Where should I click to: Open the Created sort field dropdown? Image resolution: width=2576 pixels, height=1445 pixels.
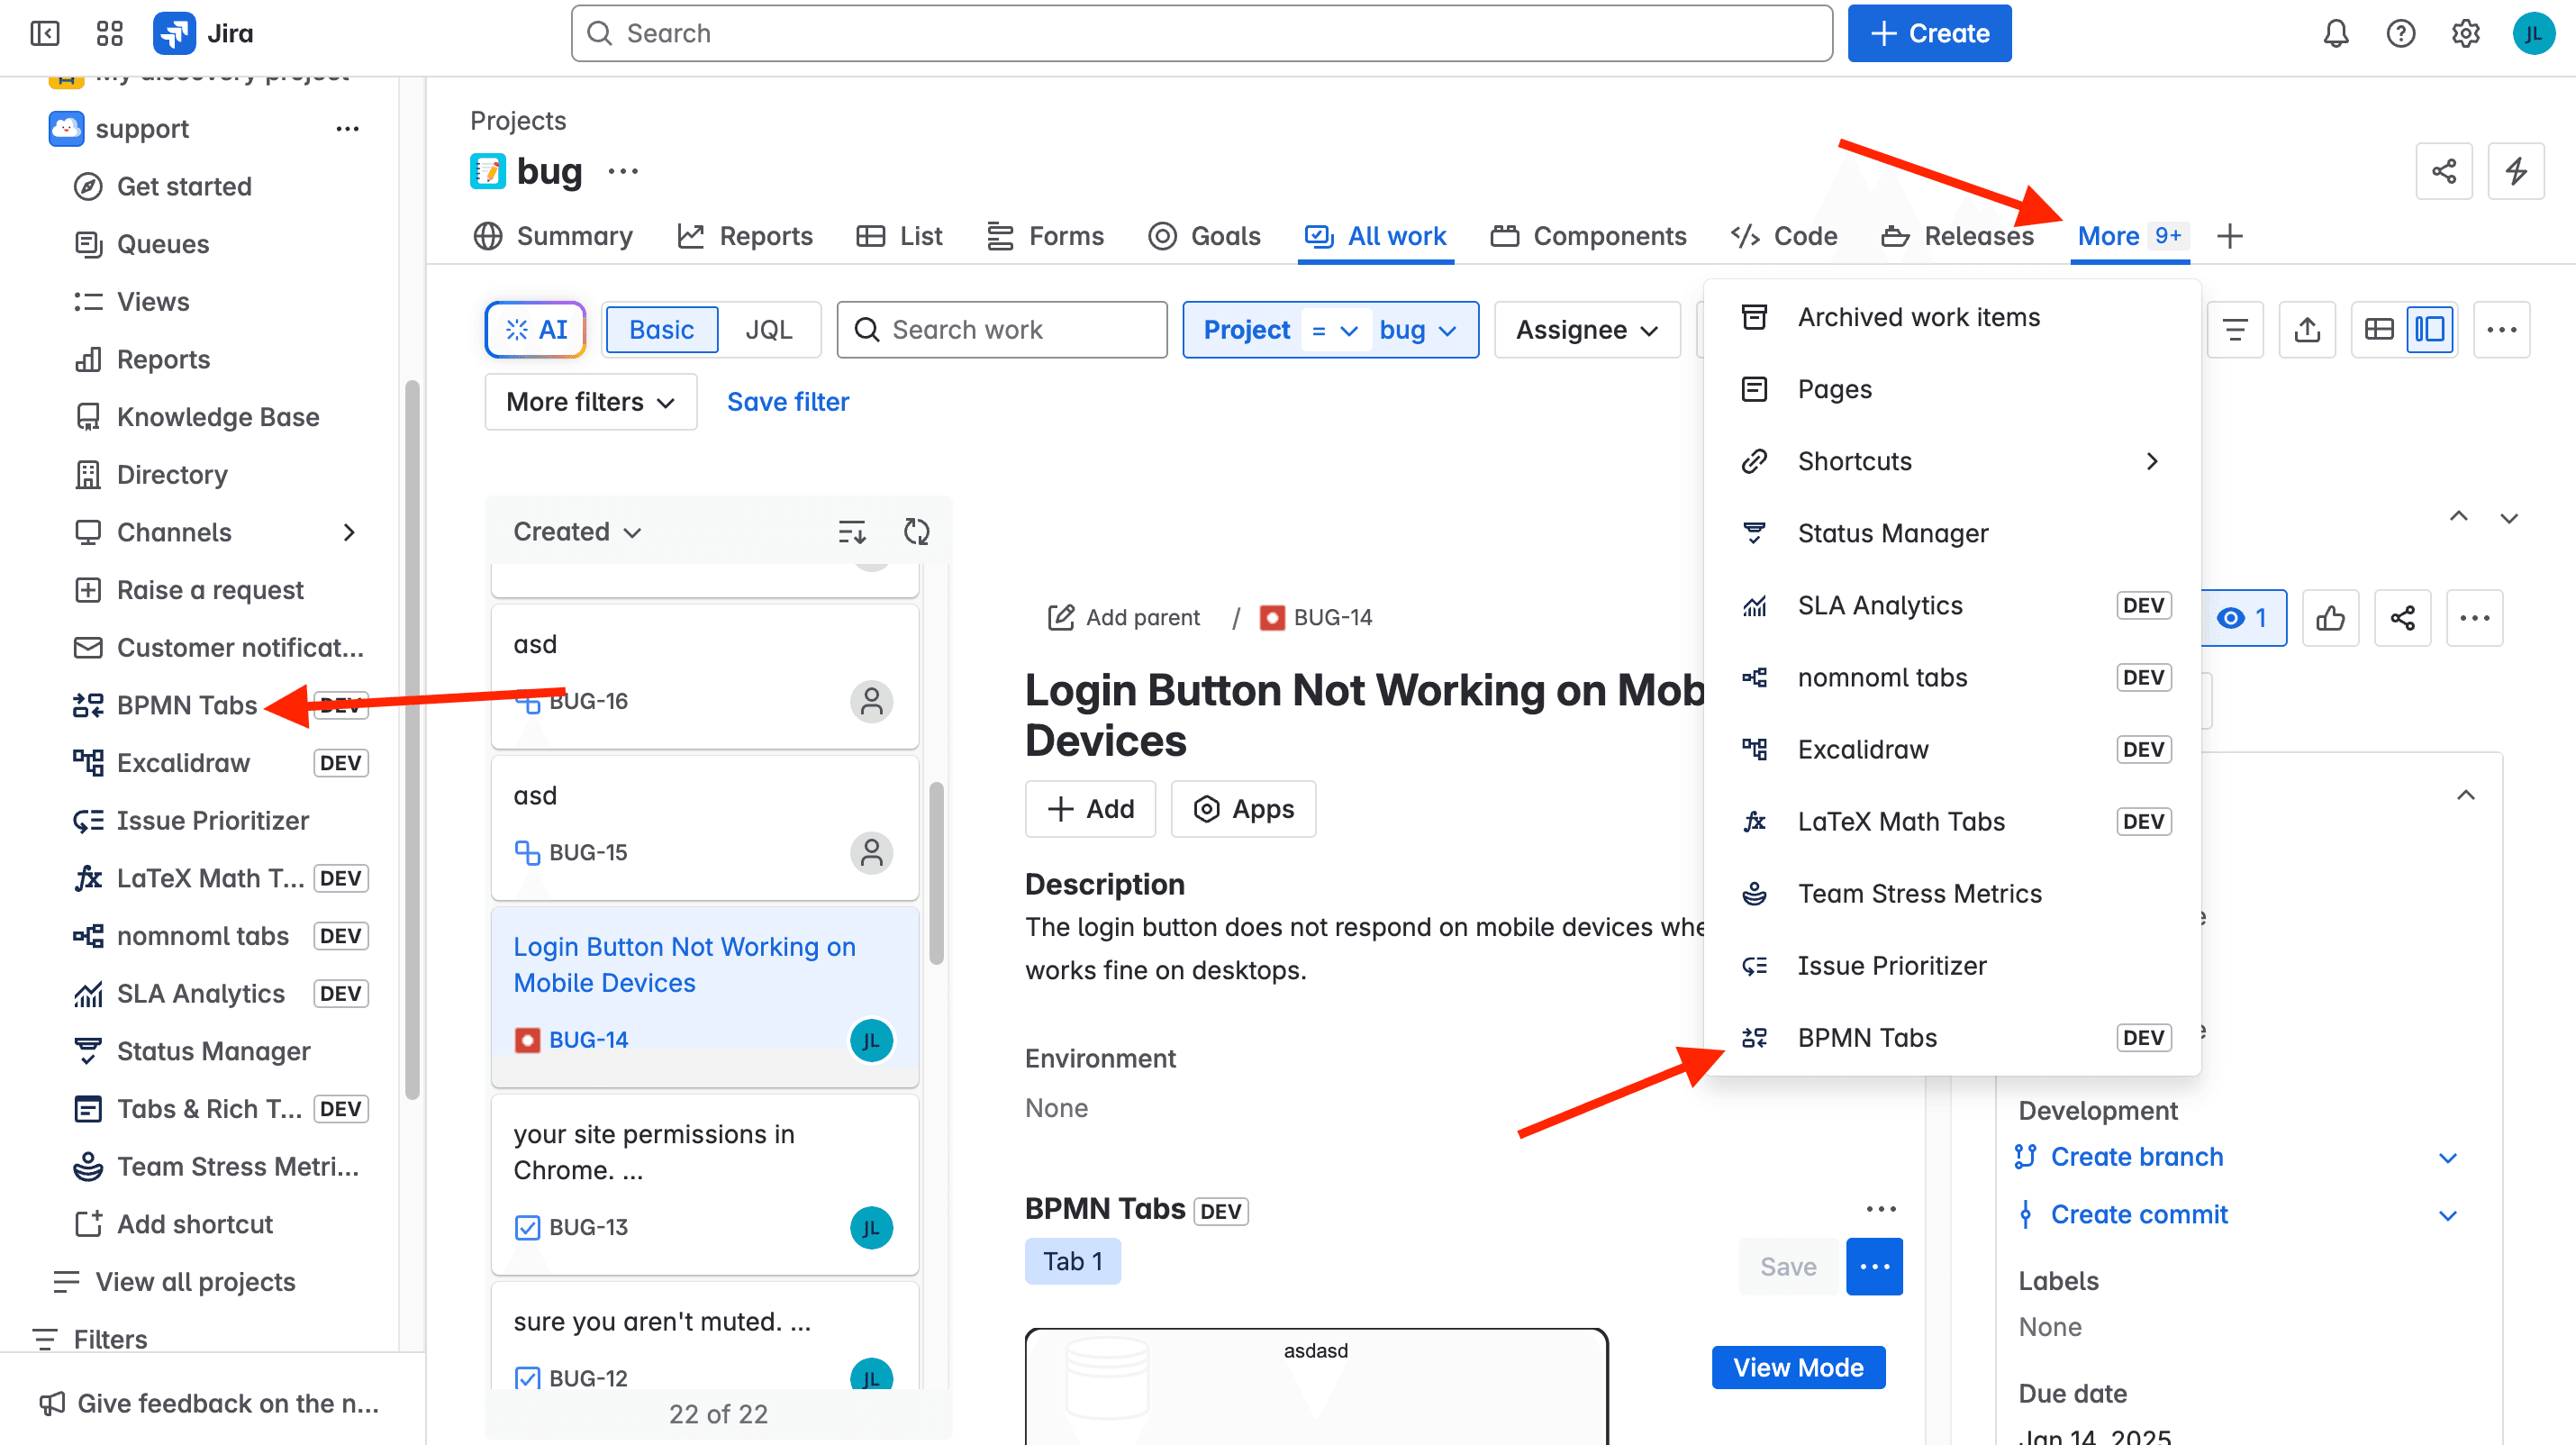tap(576, 531)
